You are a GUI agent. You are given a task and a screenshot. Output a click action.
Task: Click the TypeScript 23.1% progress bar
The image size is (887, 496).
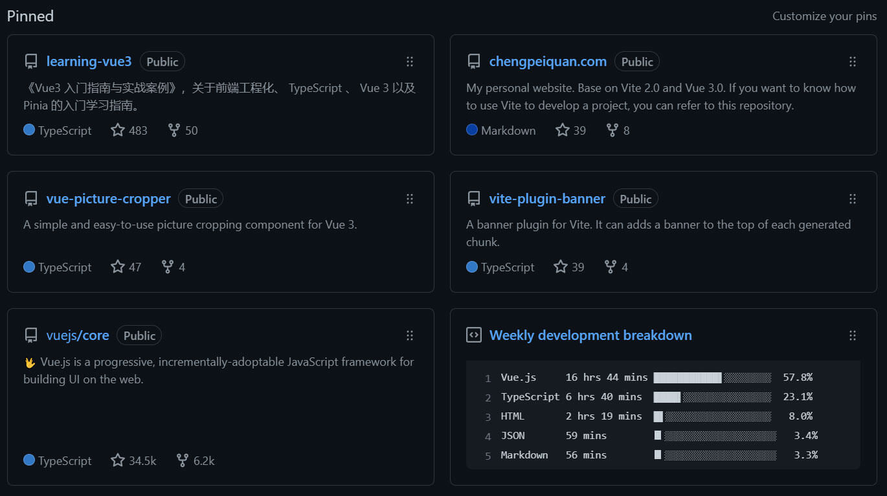click(x=712, y=397)
